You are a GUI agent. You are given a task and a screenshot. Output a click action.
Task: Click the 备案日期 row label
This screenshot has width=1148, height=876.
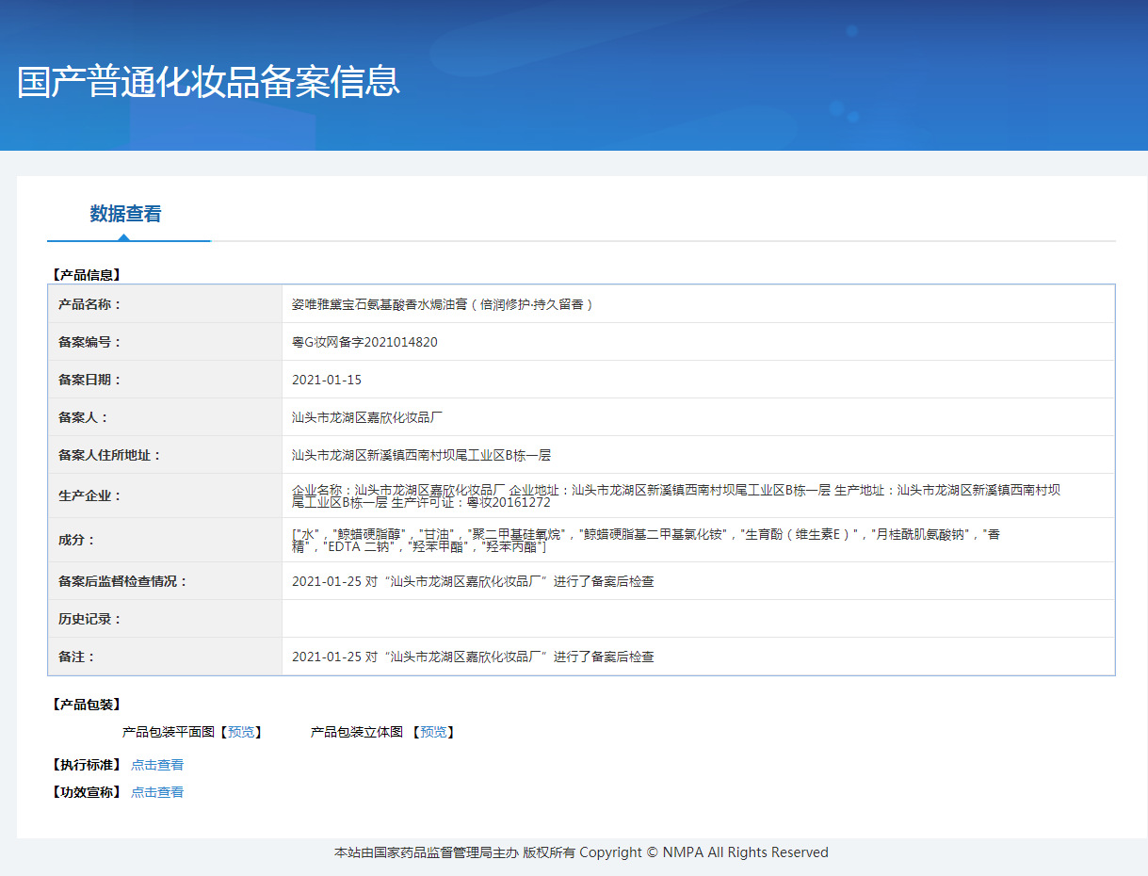click(x=90, y=380)
